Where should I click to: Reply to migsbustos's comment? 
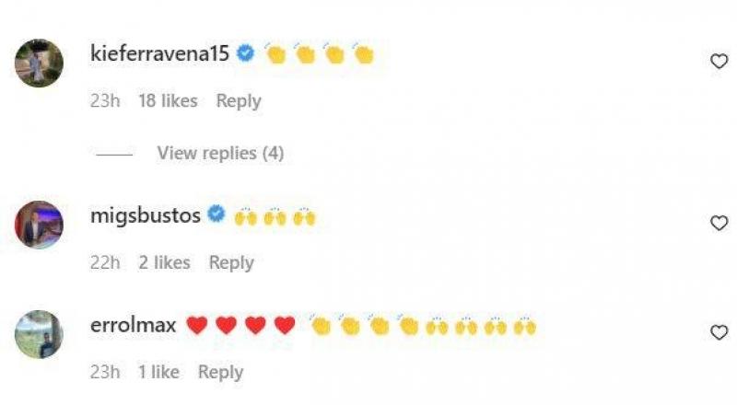(x=231, y=263)
